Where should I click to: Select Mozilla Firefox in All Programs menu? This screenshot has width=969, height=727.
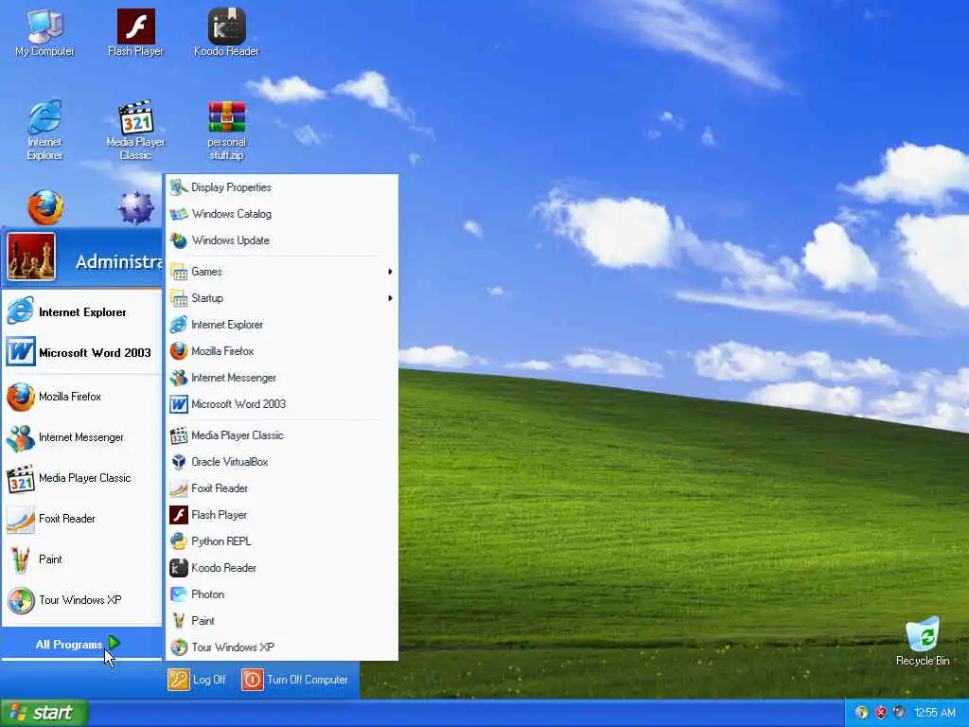[281, 351]
